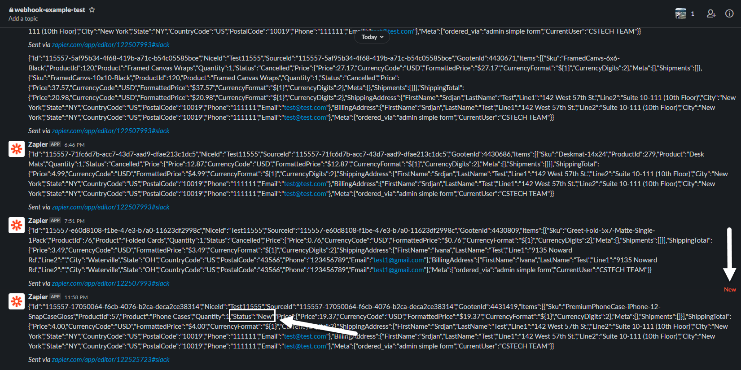Open zapier.com editor 122525723 link

[110, 360]
